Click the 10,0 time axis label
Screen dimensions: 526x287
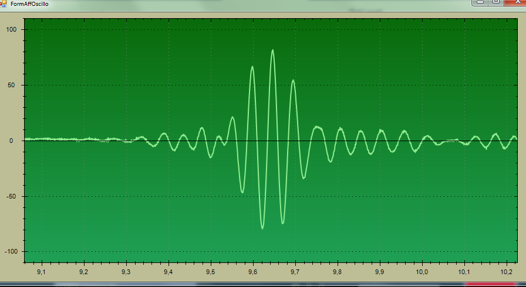click(422, 272)
